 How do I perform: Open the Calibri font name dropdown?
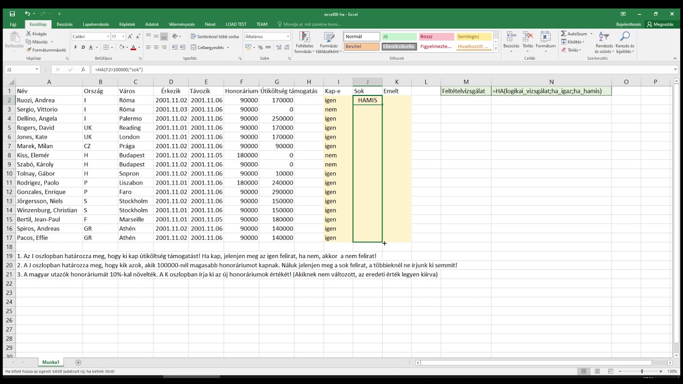click(x=107, y=37)
